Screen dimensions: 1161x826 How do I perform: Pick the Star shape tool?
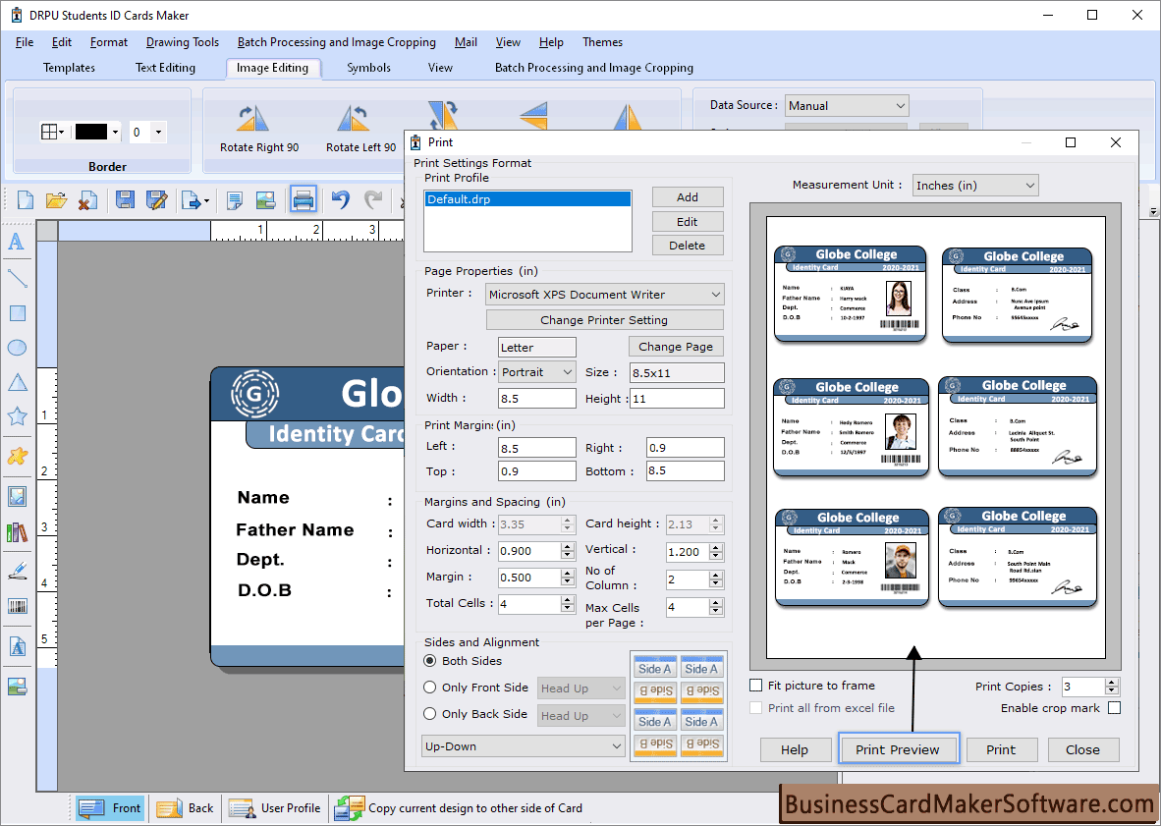tap(17, 415)
